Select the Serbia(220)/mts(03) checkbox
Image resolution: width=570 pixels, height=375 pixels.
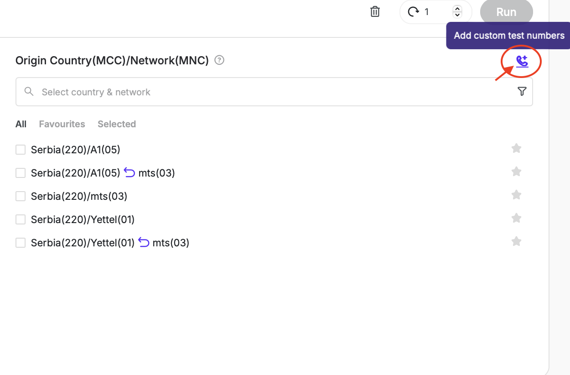coord(20,196)
